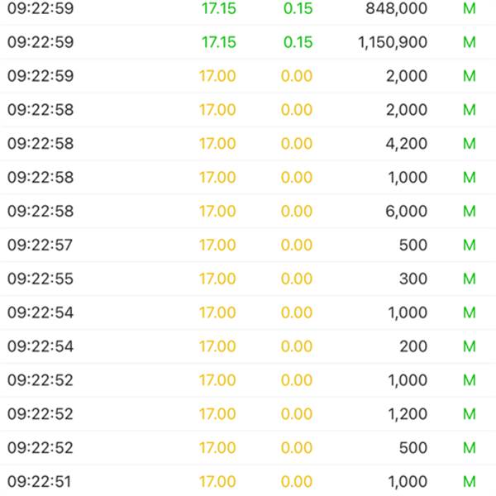Click the 4,200 volume value
This screenshot has height=496, width=496.
point(407,144)
